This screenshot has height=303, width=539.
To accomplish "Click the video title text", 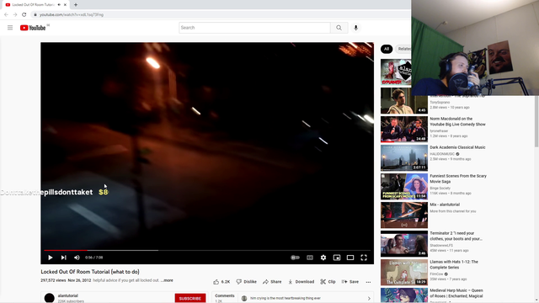I will click(90, 272).
